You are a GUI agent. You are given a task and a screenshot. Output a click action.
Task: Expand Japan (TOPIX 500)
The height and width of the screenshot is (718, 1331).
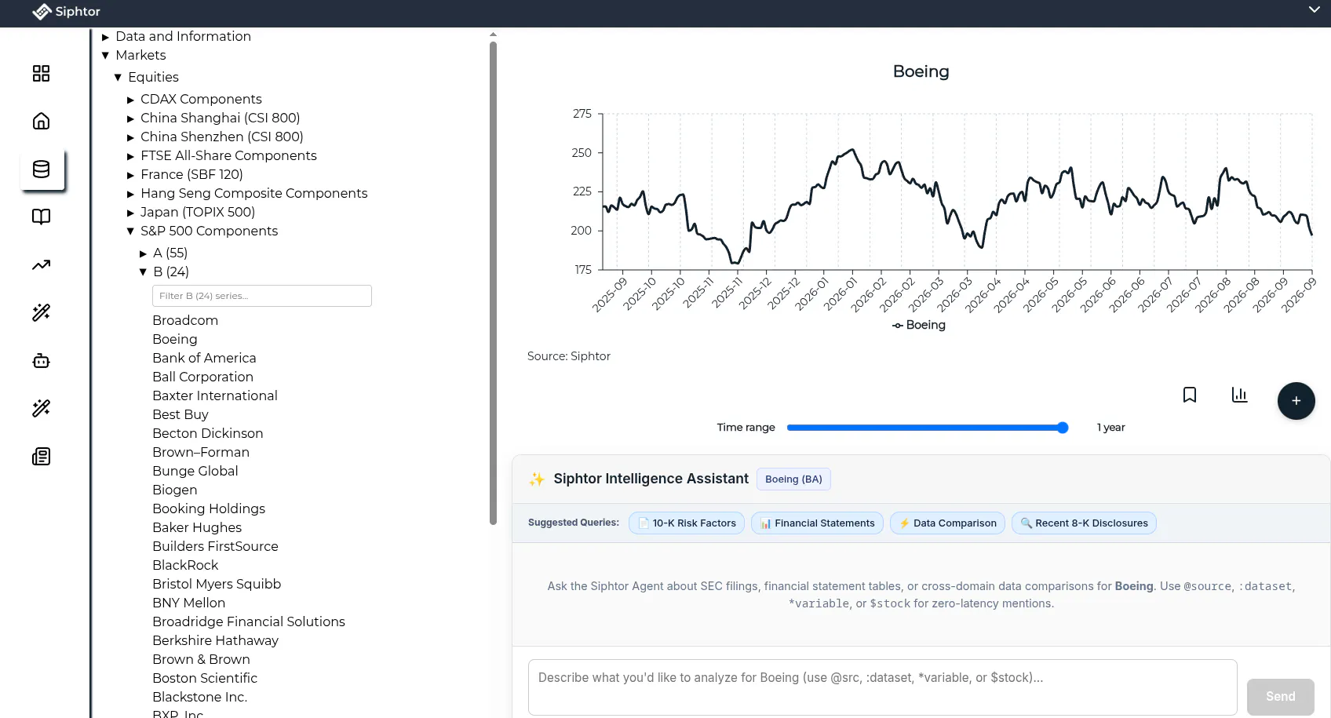[x=130, y=213]
